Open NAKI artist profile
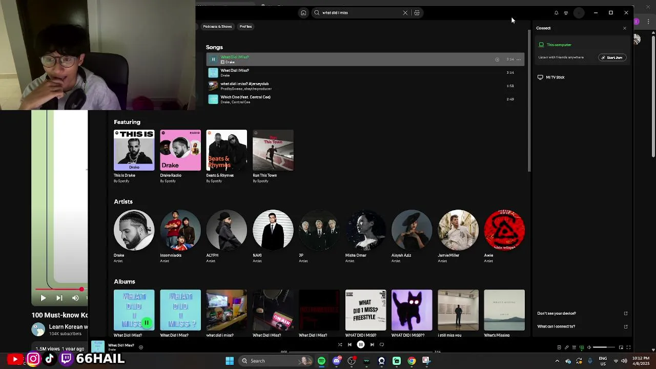Screen dimensions: 656x369 pos(273,230)
